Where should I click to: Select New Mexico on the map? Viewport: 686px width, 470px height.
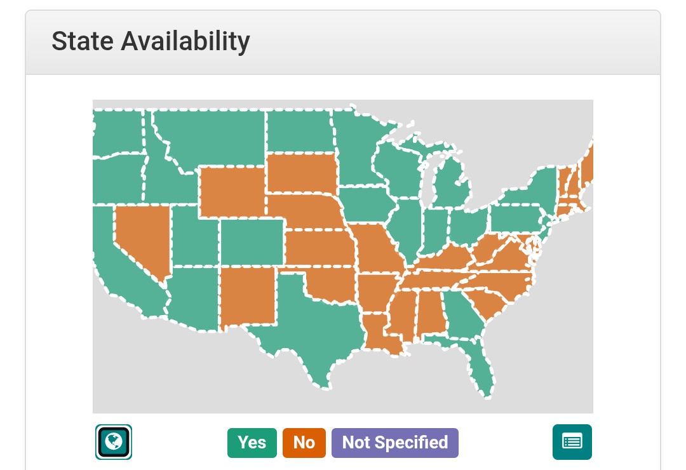(249, 295)
